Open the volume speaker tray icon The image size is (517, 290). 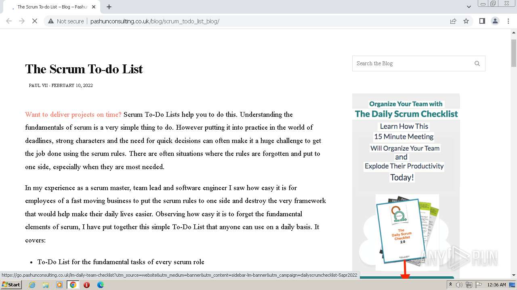click(x=459, y=285)
